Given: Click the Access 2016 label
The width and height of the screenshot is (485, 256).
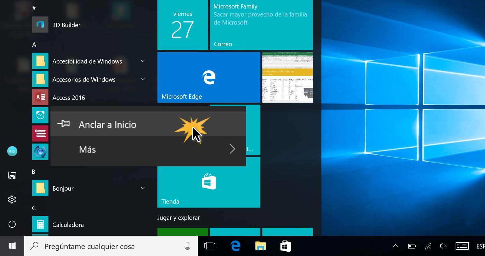Looking at the screenshot, I should click(x=69, y=98).
